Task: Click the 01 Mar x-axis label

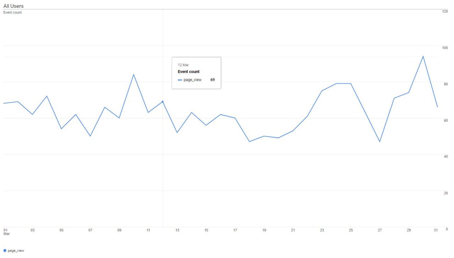Action: [x=6, y=231]
